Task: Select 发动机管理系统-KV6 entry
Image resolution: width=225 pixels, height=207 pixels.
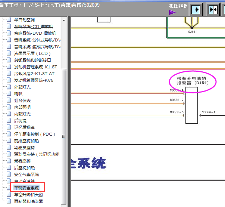Action: (x=34, y=80)
